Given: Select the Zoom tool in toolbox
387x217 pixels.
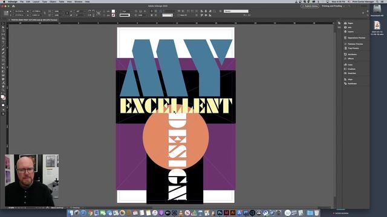Looking at the screenshot, I should tap(3, 90).
